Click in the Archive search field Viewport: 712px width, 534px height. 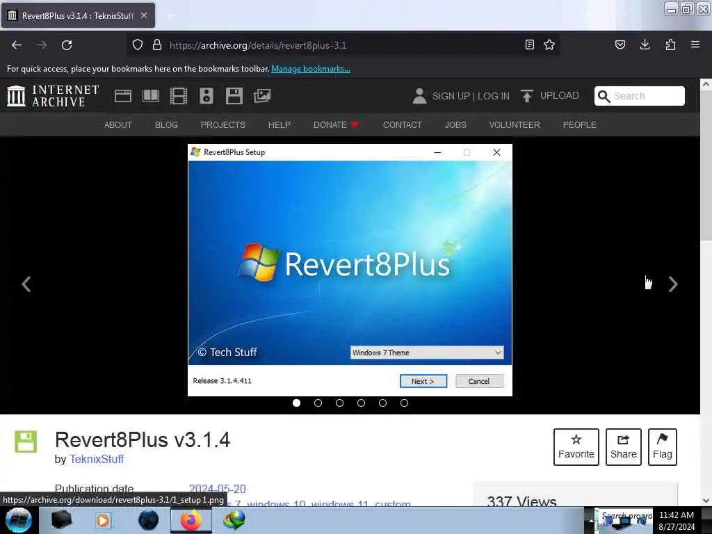(640, 96)
